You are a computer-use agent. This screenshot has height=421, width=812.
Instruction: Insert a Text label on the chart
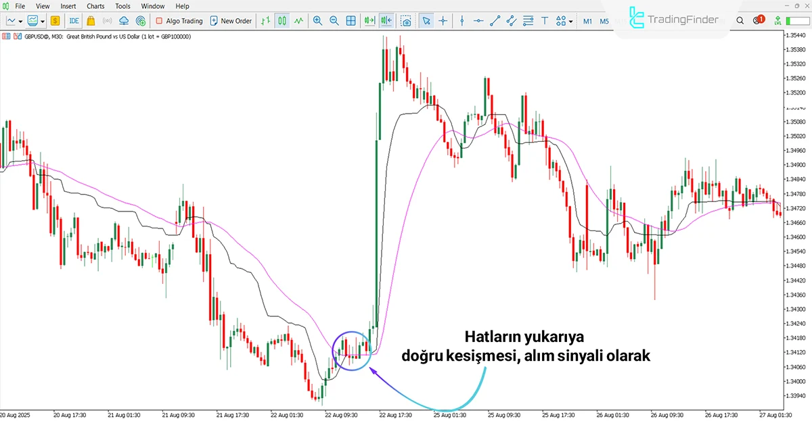(545, 21)
